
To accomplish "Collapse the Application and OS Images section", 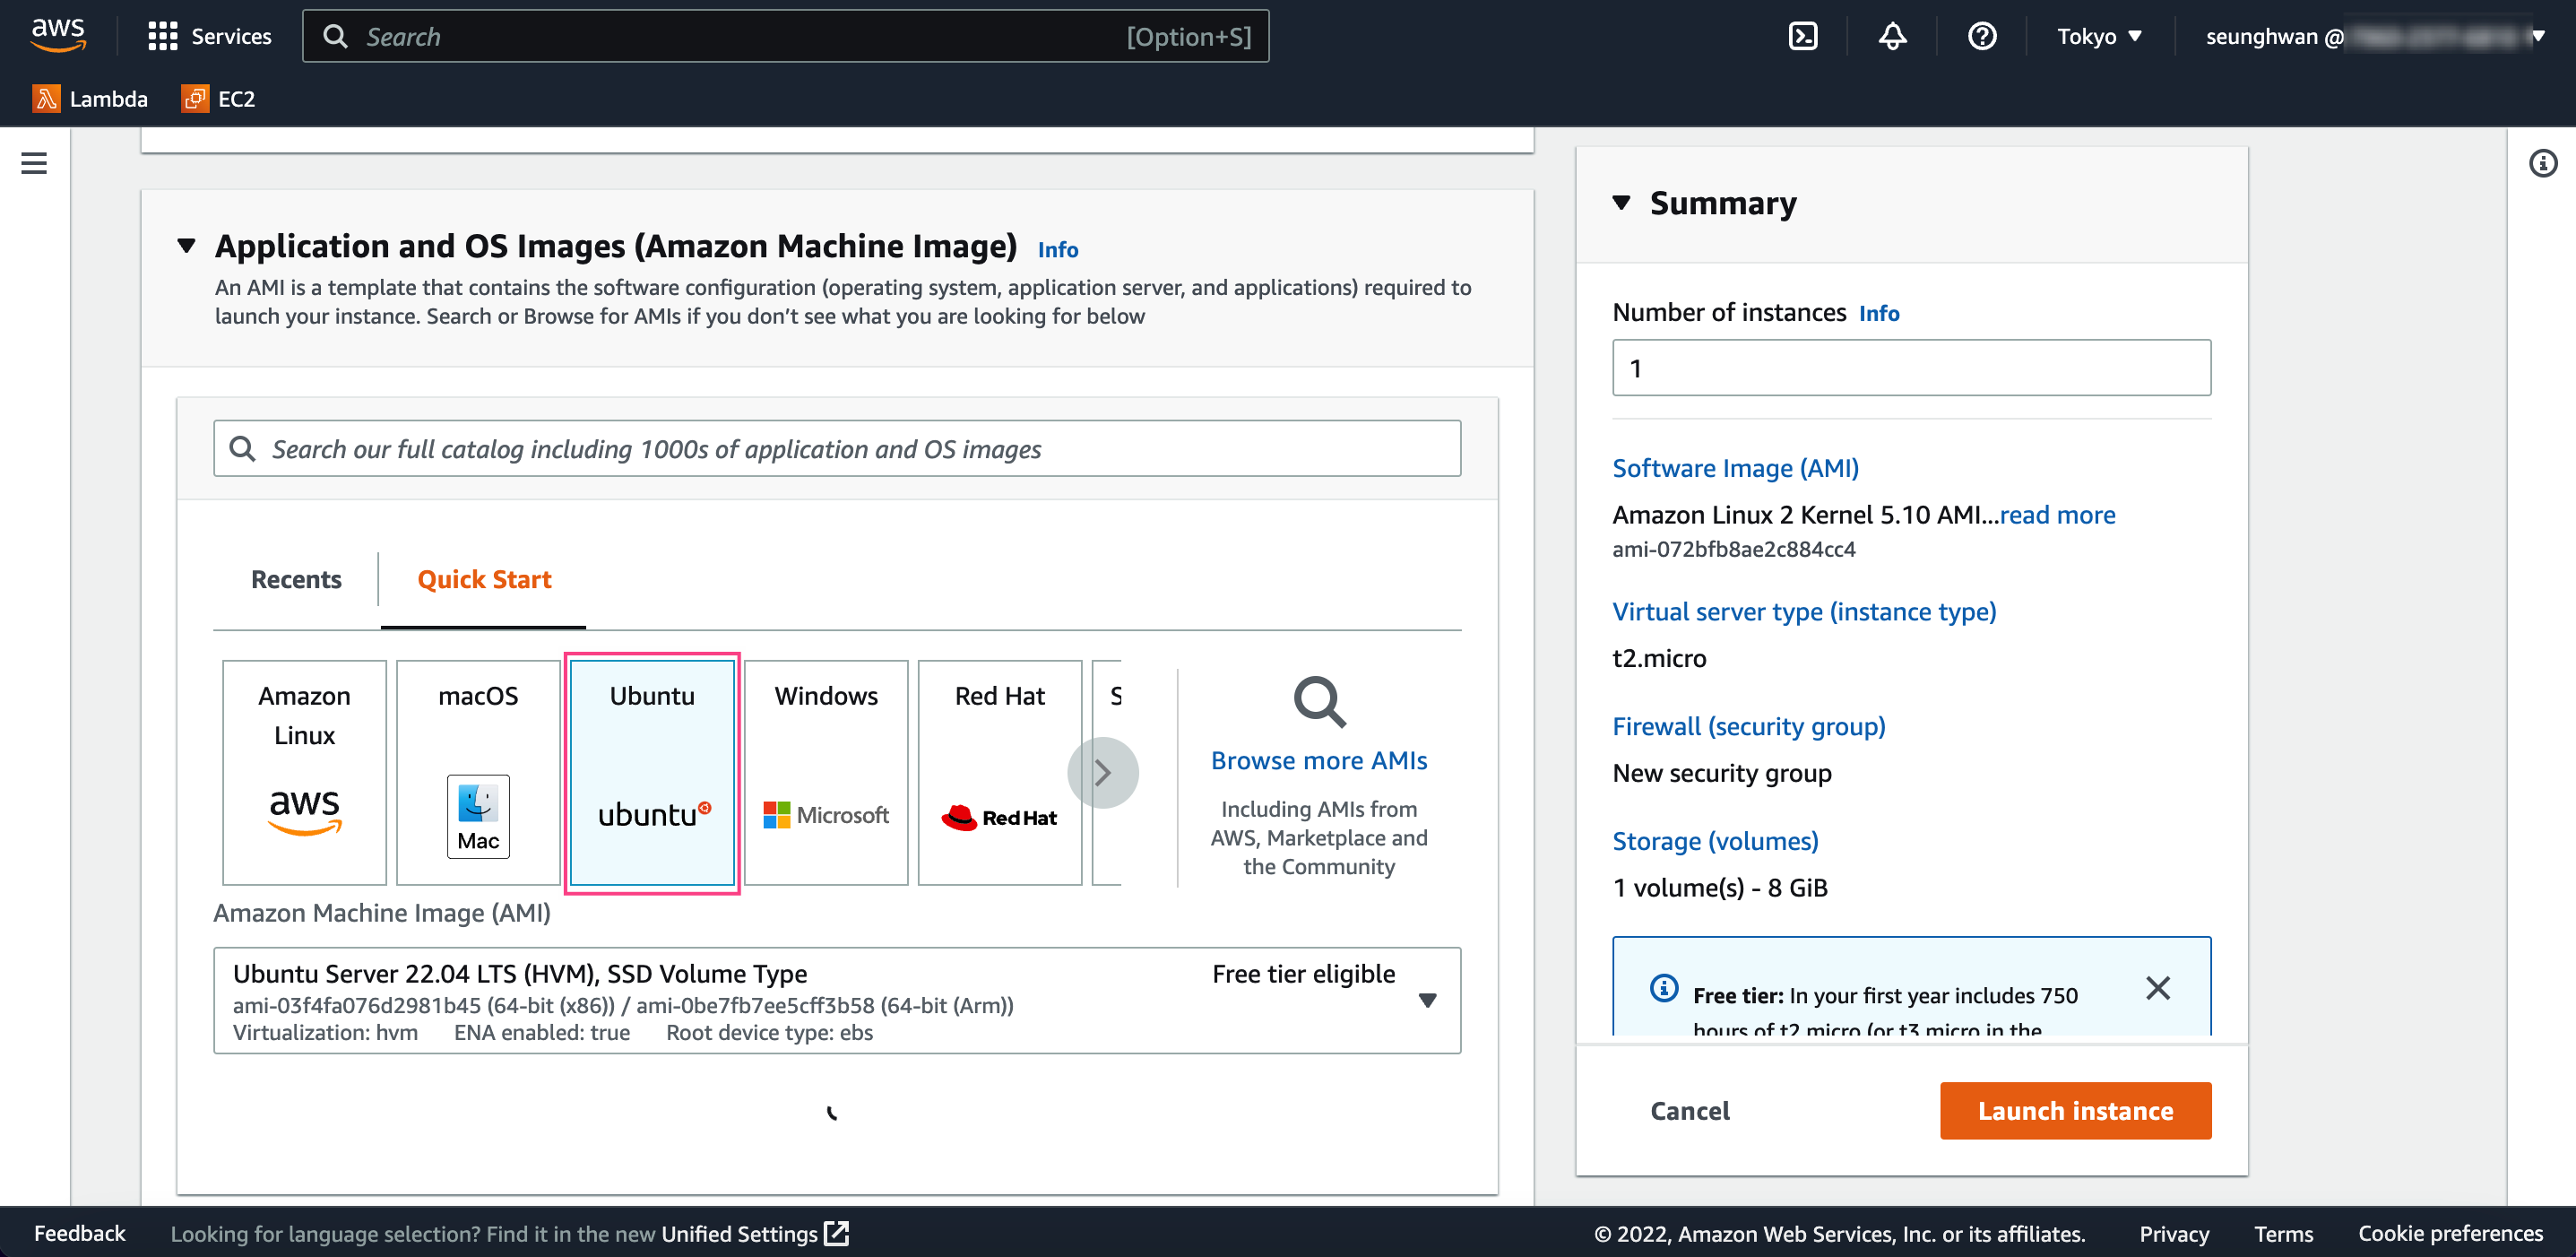I will click(186, 246).
